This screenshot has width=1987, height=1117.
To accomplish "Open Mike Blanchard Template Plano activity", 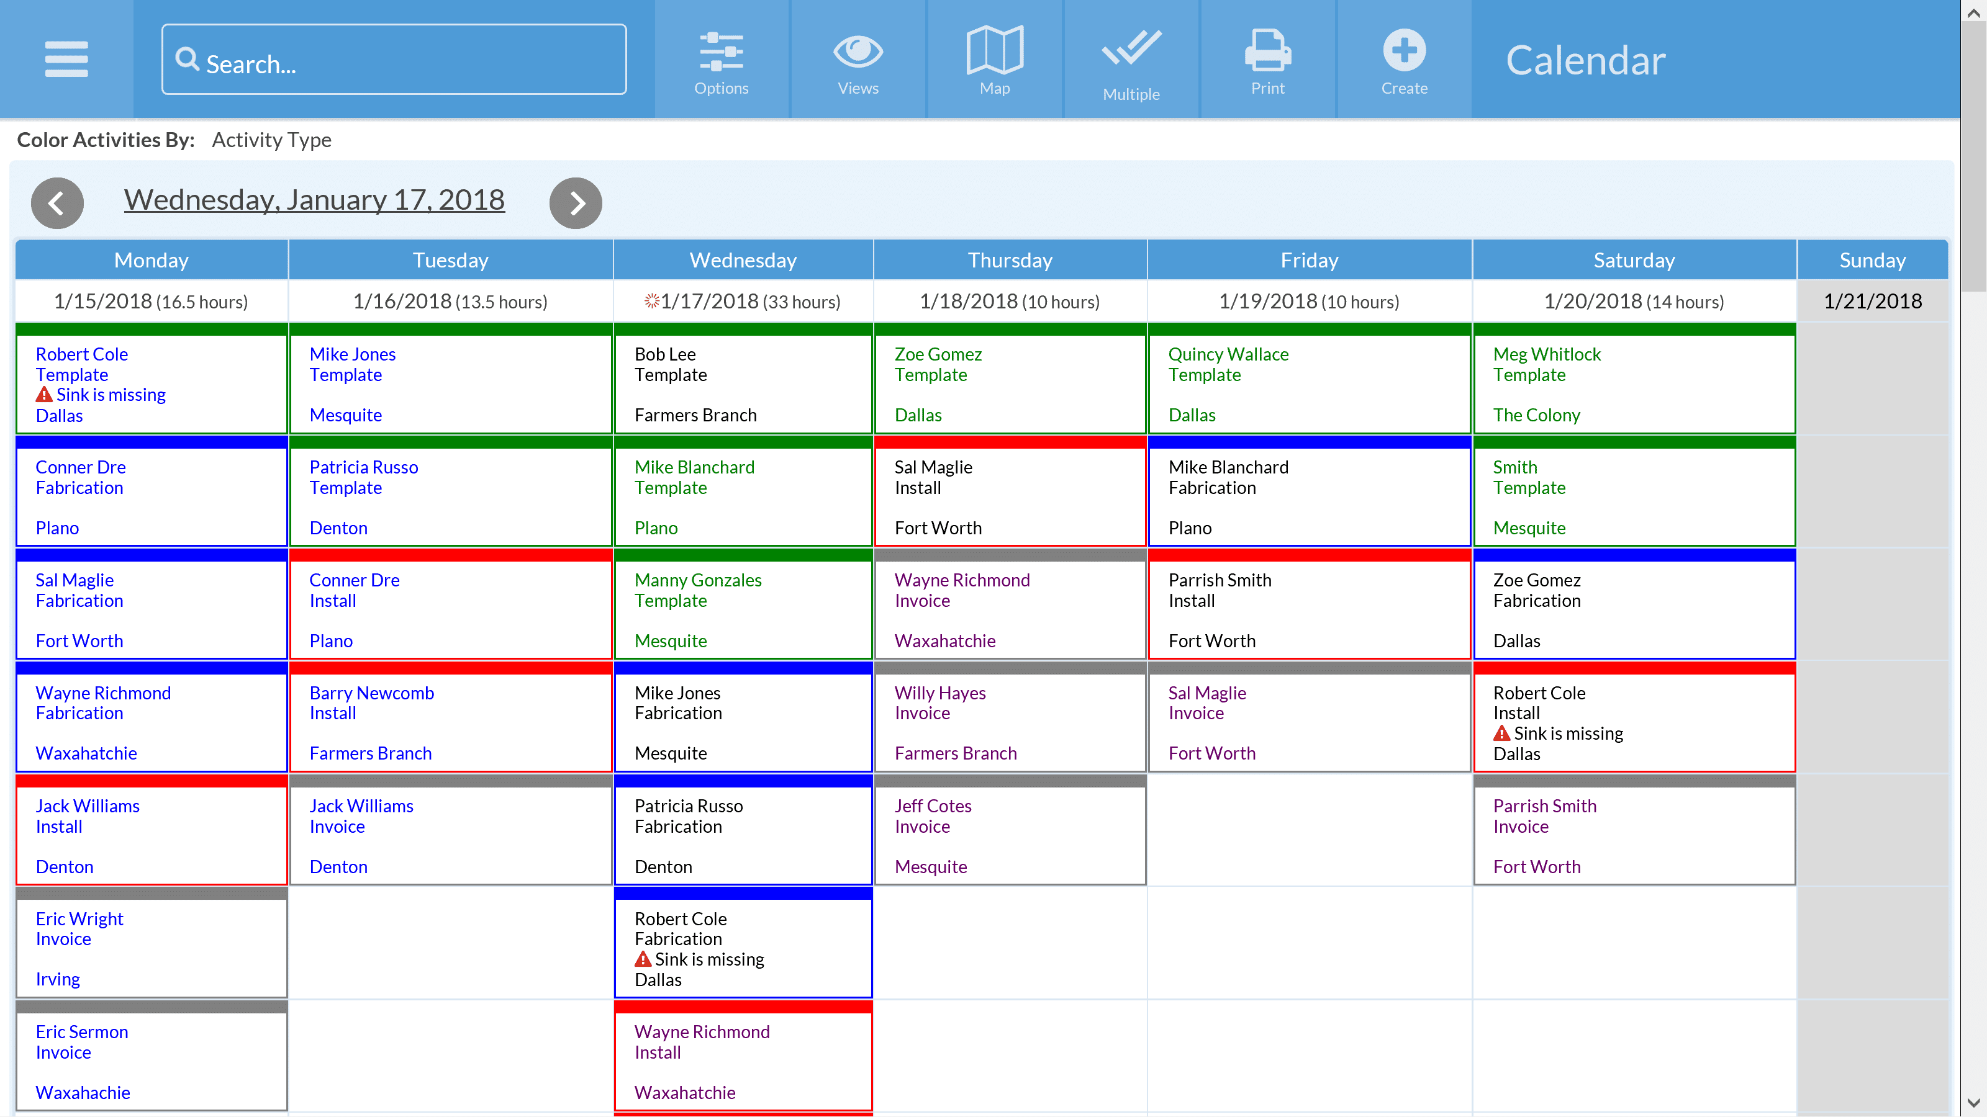I will click(743, 491).
